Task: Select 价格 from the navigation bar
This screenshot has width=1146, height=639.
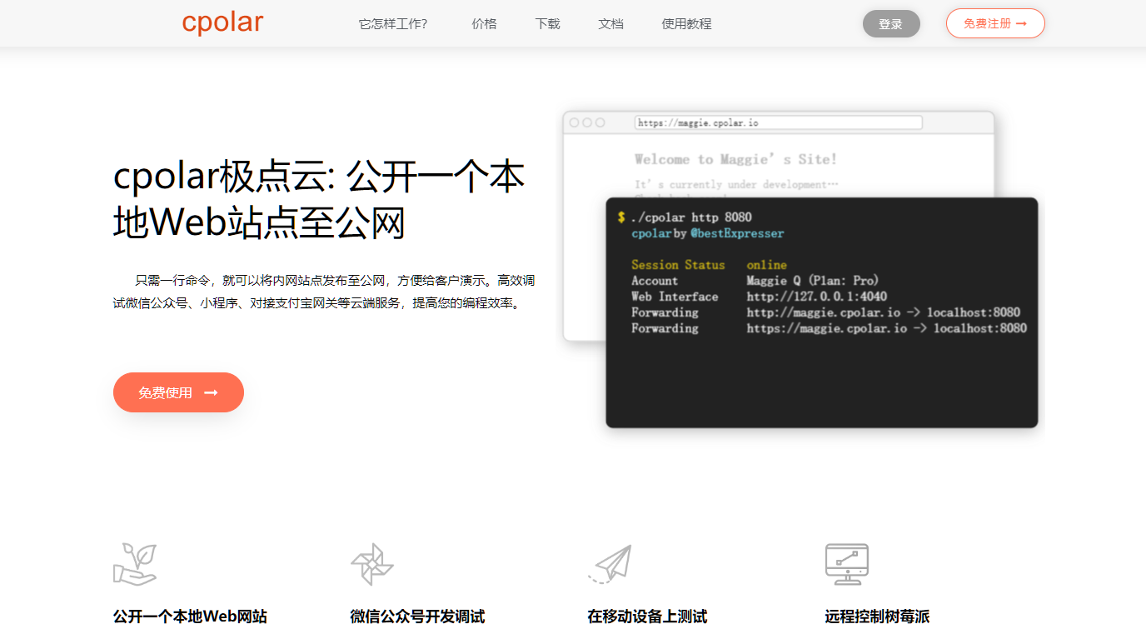Action: click(x=484, y=23)
